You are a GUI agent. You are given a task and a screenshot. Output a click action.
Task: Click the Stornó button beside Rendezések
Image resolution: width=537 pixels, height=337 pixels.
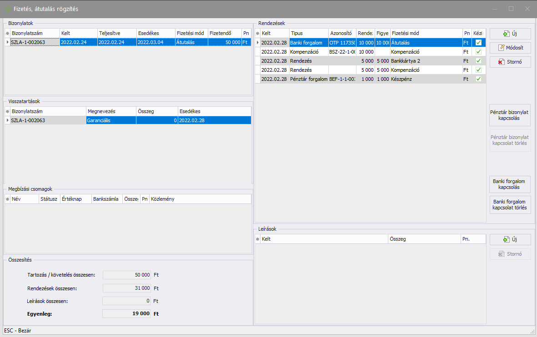[x=510, y=62]
